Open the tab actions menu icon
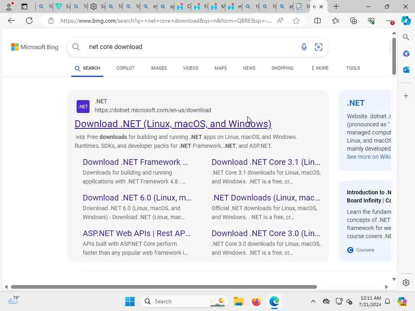The width and height of the screenshot is (415, 311). (x=24, y=6)
